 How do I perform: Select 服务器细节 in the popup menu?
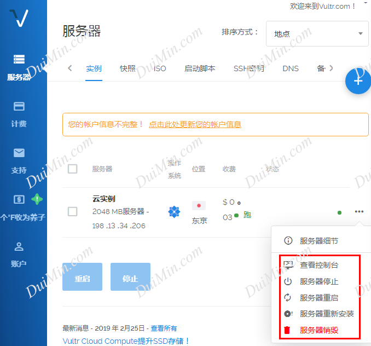[319, 241]
